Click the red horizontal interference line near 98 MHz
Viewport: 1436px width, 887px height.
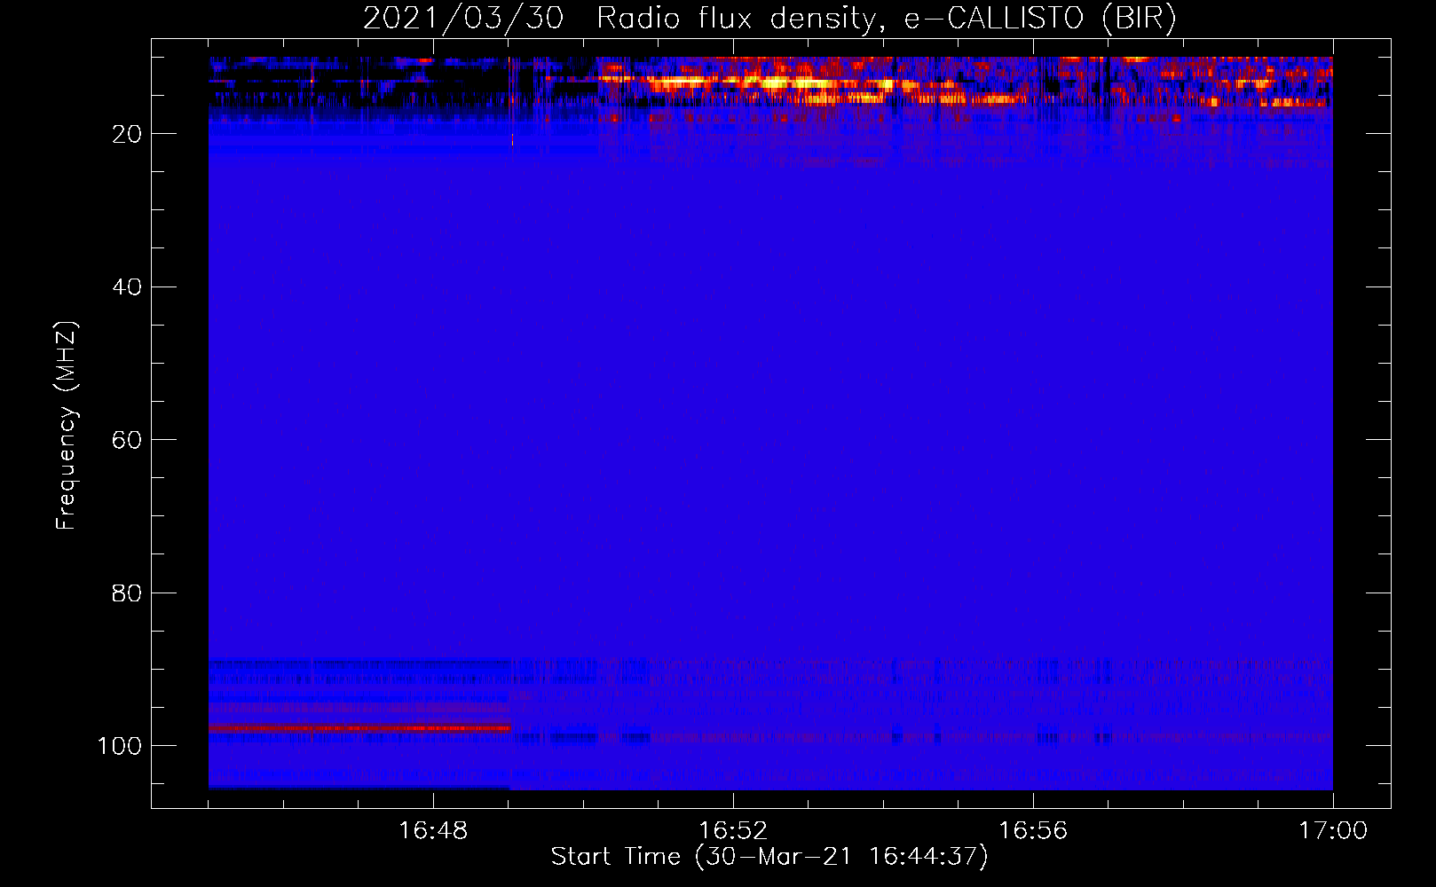(x=359, y=728)
